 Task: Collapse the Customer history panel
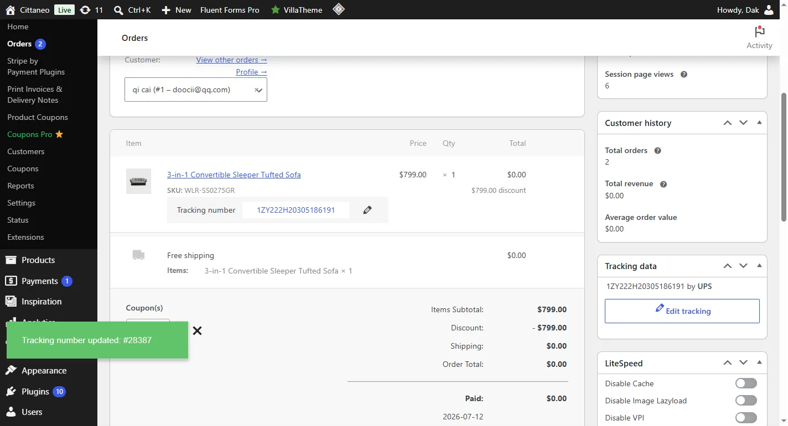[x=759, y=123]
